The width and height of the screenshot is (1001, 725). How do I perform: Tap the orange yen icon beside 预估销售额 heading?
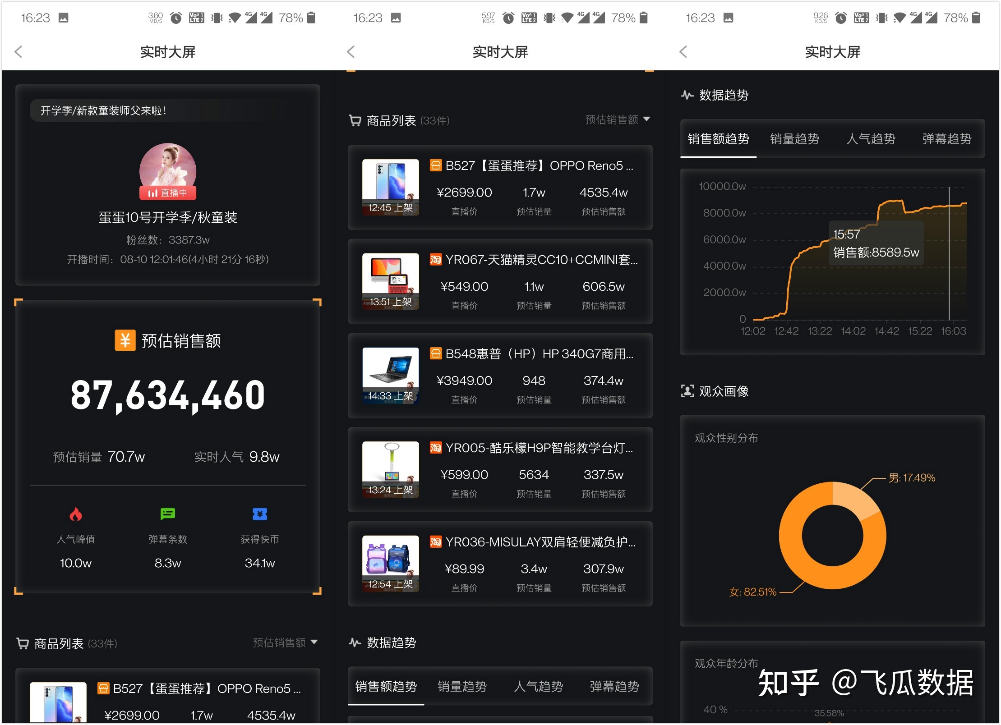(125, 340)
